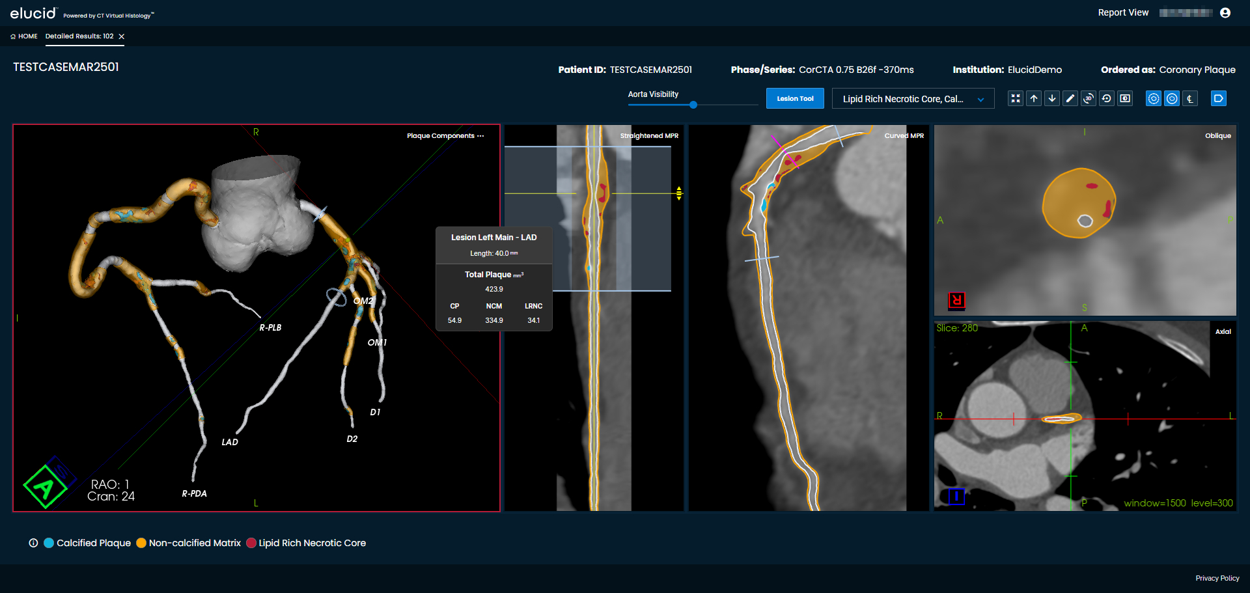Toggle the centerline display button

click(x=1190, y=99)
